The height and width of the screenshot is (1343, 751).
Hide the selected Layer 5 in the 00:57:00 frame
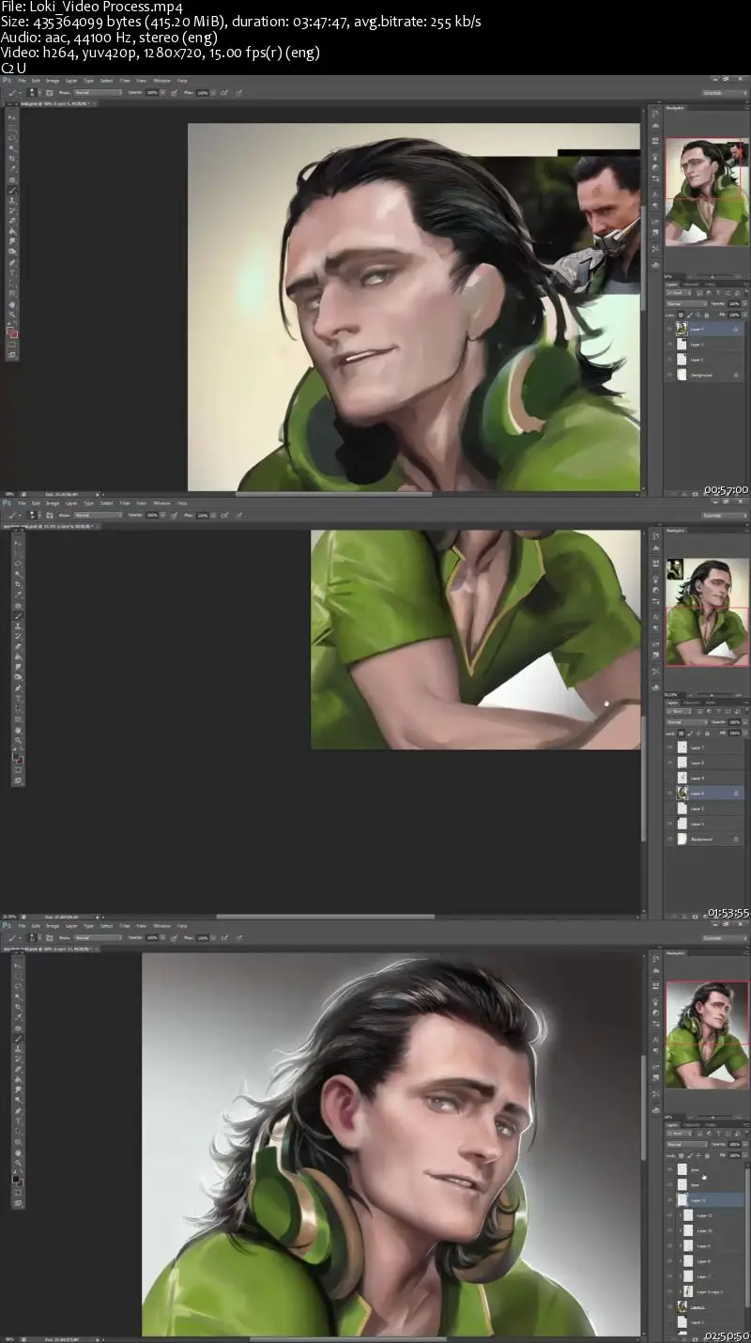pos(669,329)
